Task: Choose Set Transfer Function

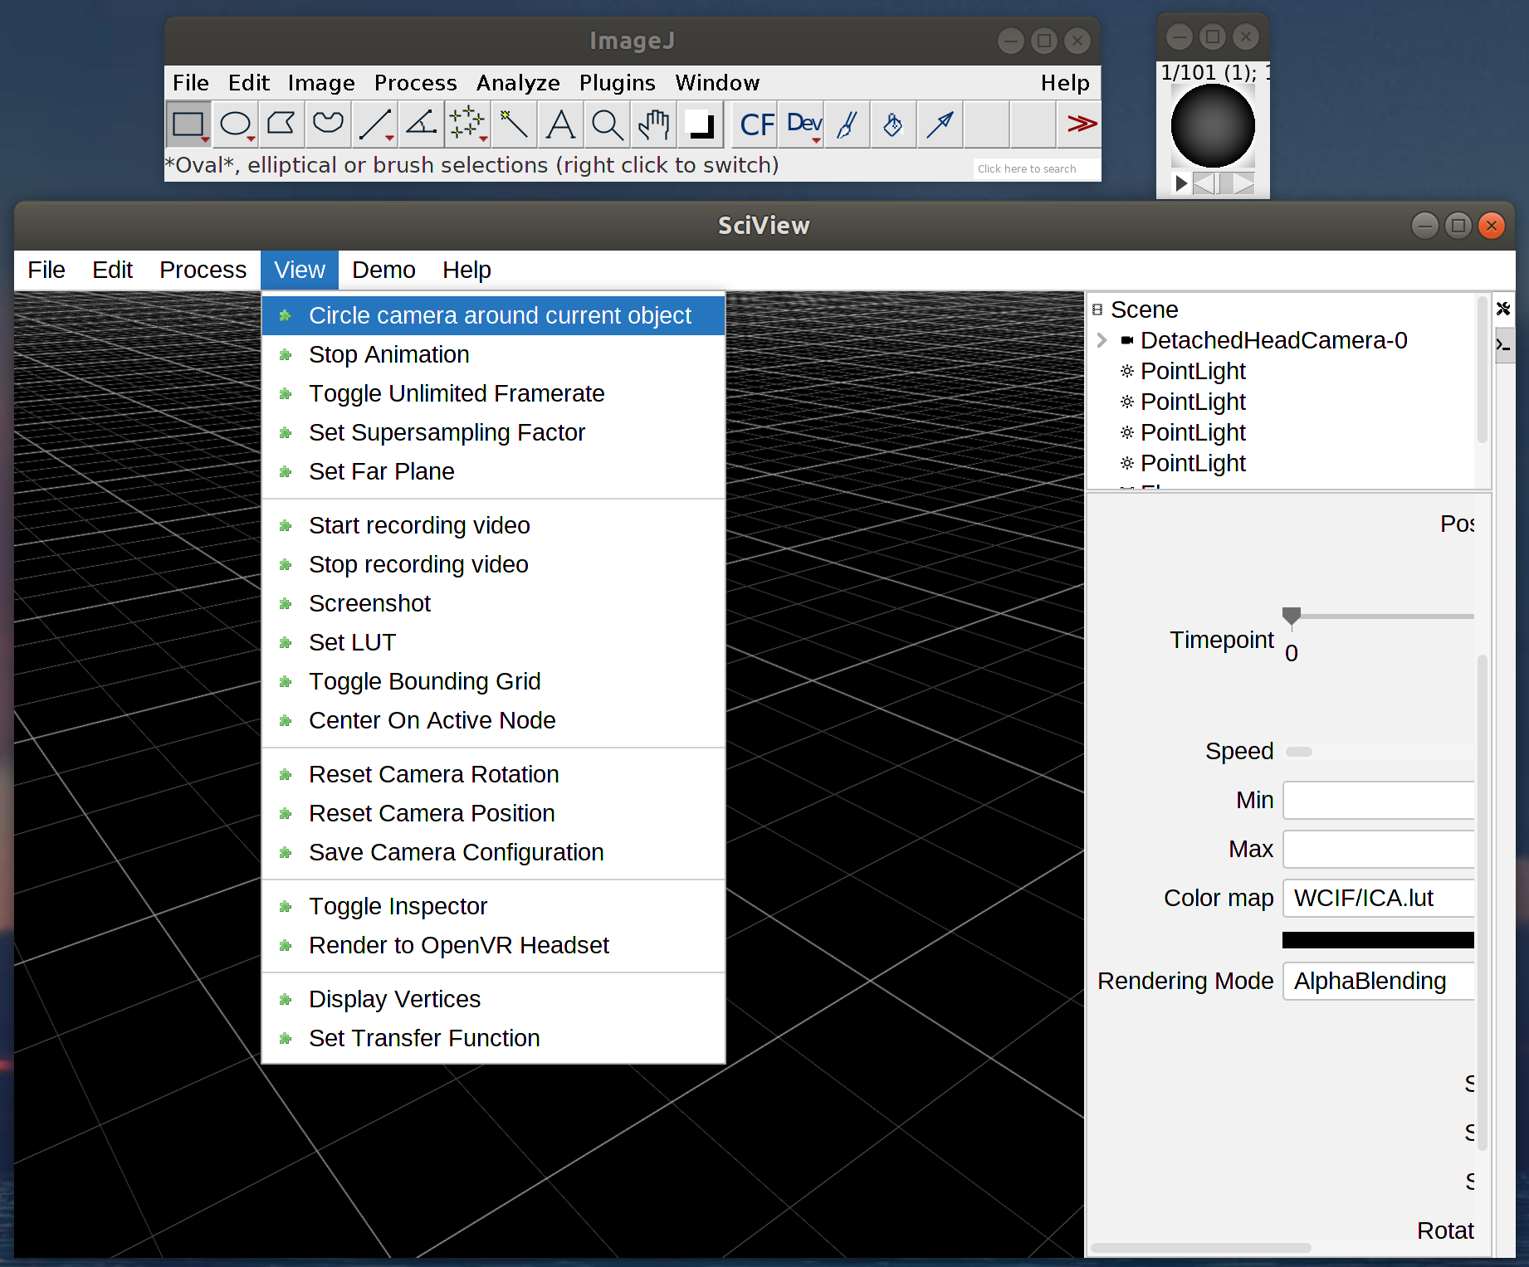Action: (x=493, y=1038)
